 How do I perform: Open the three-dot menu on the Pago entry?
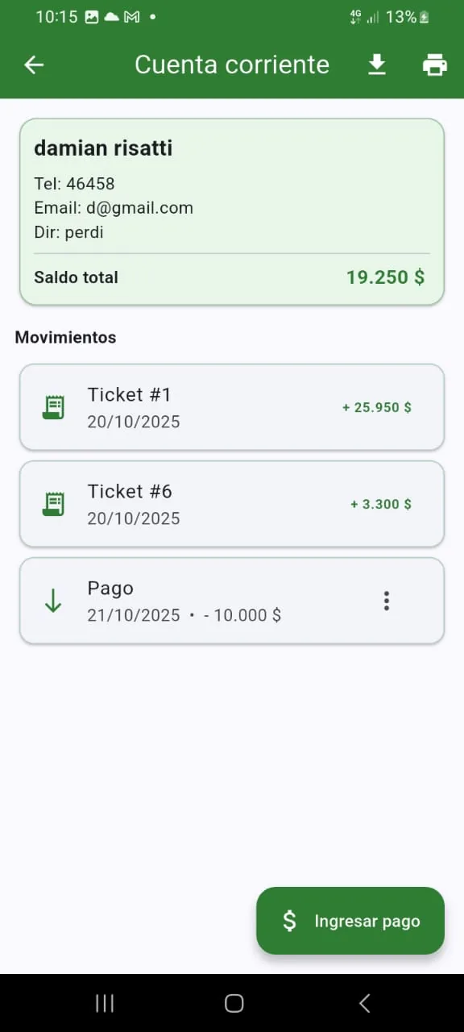[387, 601]
